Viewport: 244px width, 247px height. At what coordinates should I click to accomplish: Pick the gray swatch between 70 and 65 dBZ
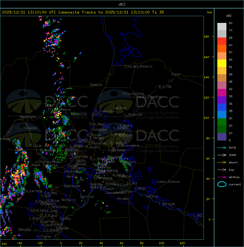coord(222,34)
